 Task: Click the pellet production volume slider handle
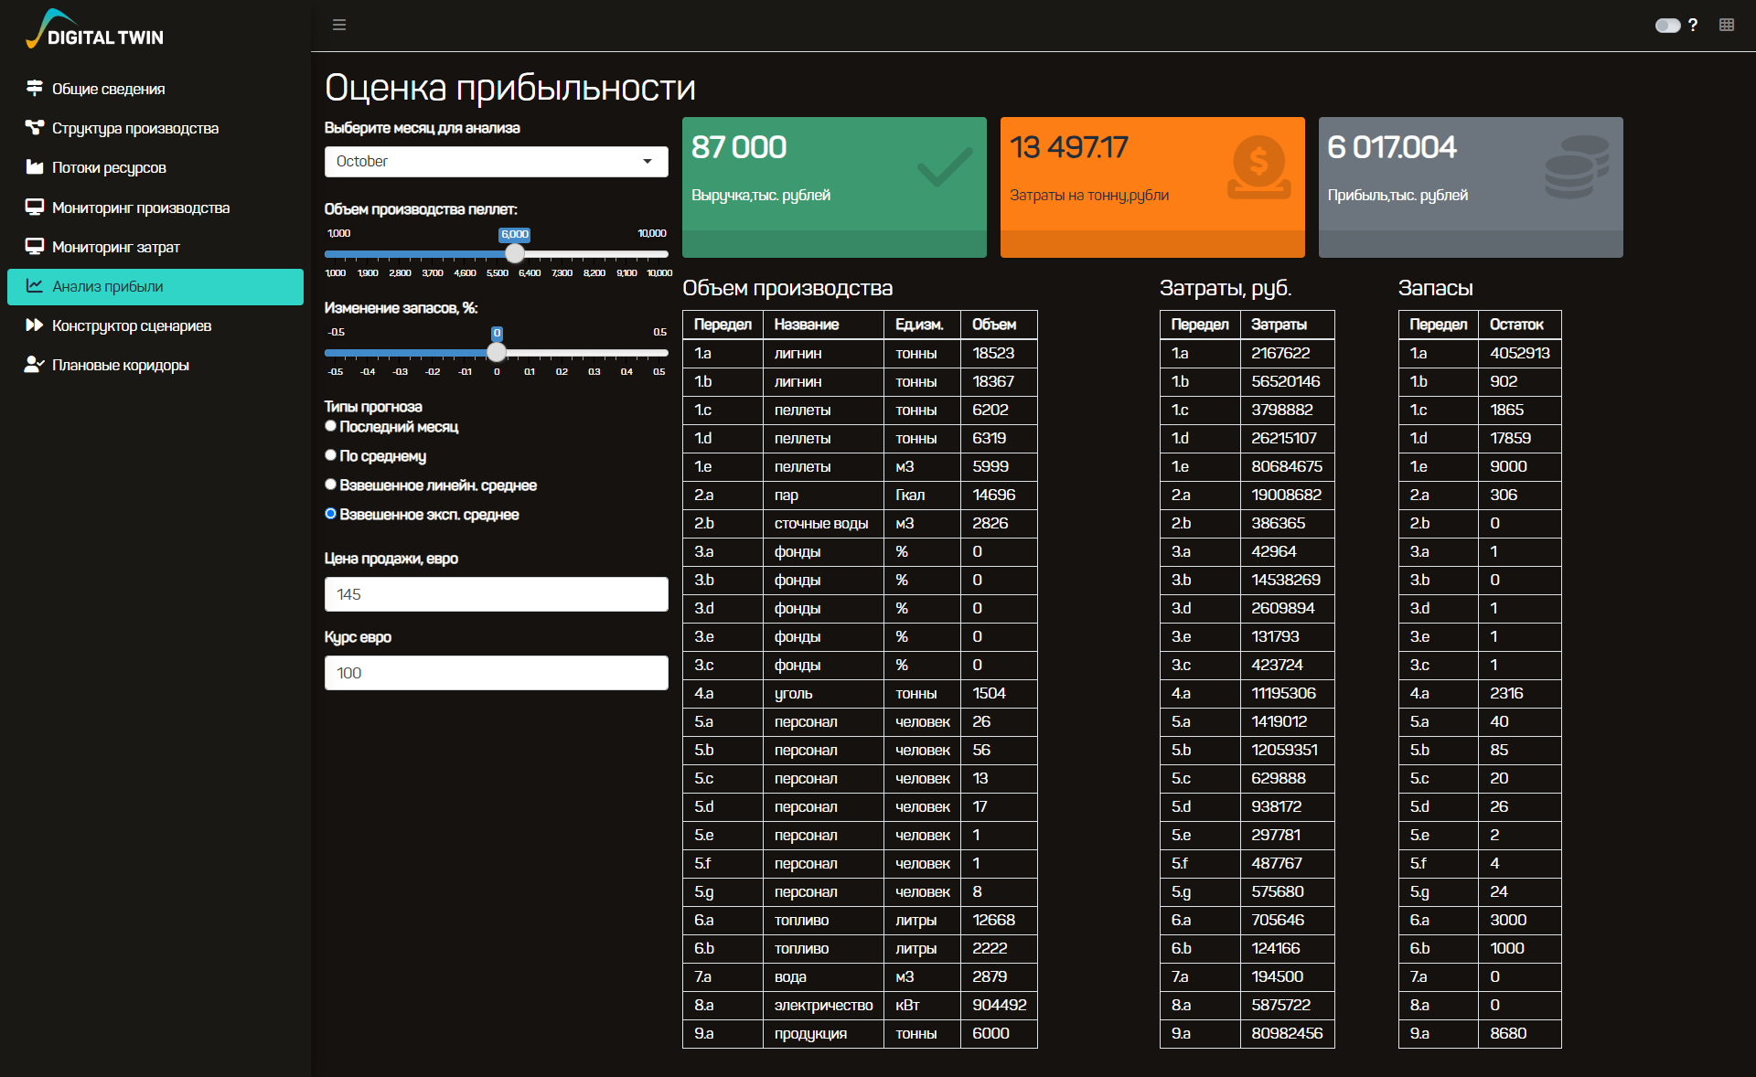515,254
